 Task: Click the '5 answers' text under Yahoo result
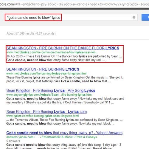13,141
